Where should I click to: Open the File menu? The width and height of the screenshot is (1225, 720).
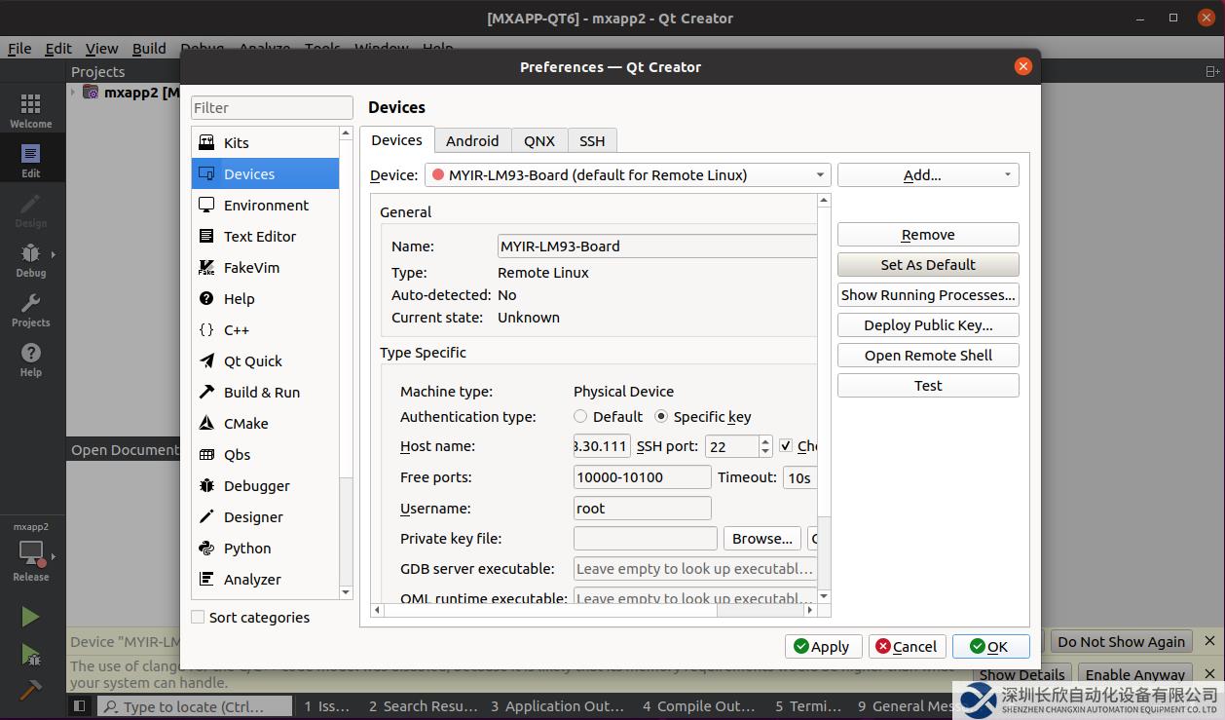pyautogui.click(x=19, y=48)
